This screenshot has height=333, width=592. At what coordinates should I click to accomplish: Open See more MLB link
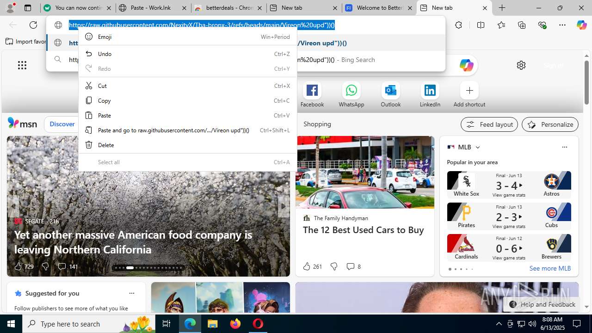pos(550,268)
